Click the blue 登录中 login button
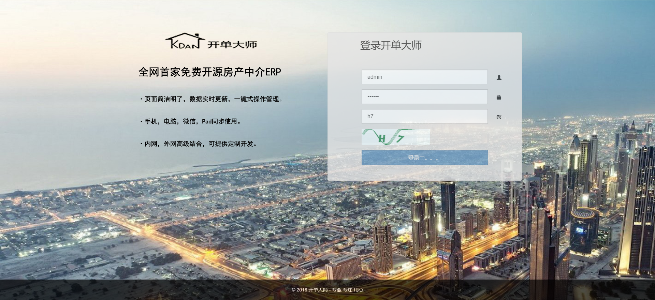655x300 pixels. point(424,158)
